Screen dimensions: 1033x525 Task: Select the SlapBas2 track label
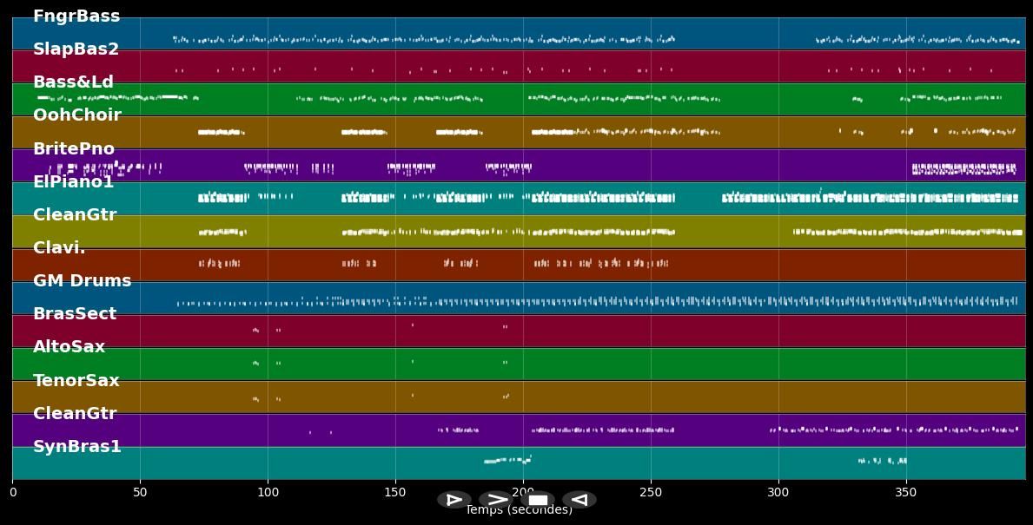(76, 49)
